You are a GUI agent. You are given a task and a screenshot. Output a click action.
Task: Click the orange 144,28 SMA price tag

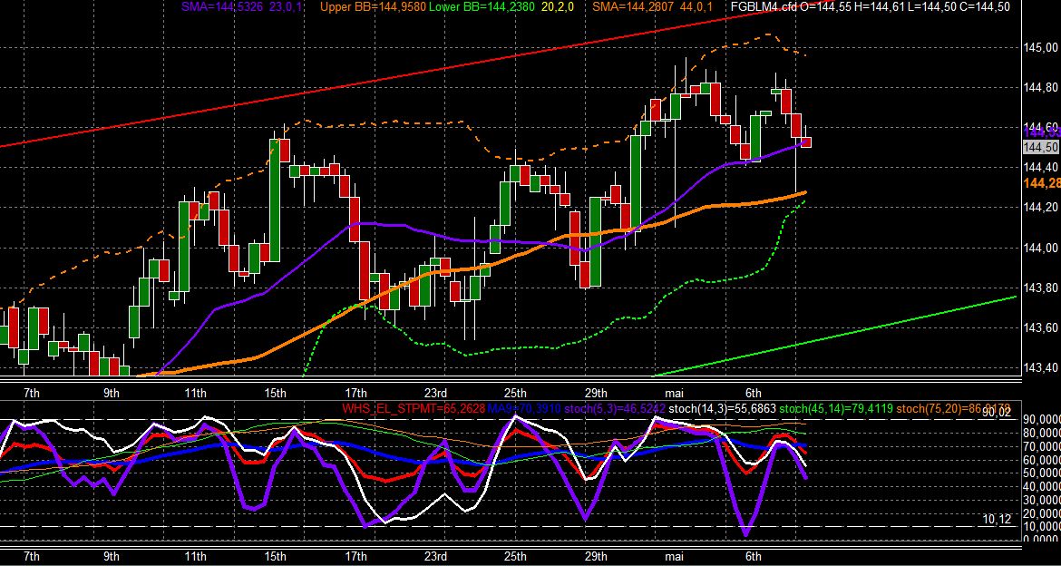(x=1042, y=183)
